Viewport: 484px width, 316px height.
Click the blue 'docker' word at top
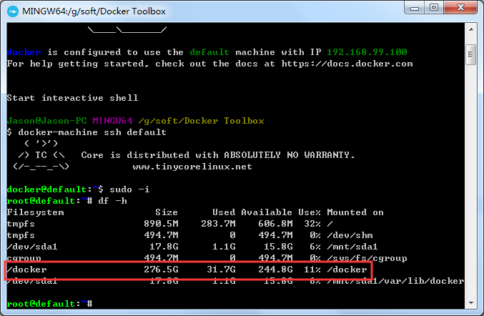(24, 52)
